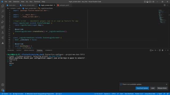Open the Accounts menu icon

coord(3,85)
